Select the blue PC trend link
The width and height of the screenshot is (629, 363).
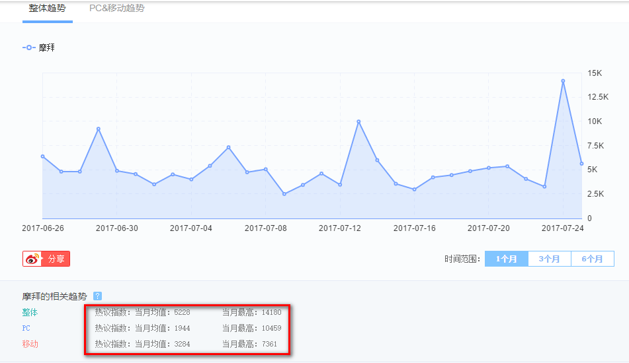click(x=26, y=328)
